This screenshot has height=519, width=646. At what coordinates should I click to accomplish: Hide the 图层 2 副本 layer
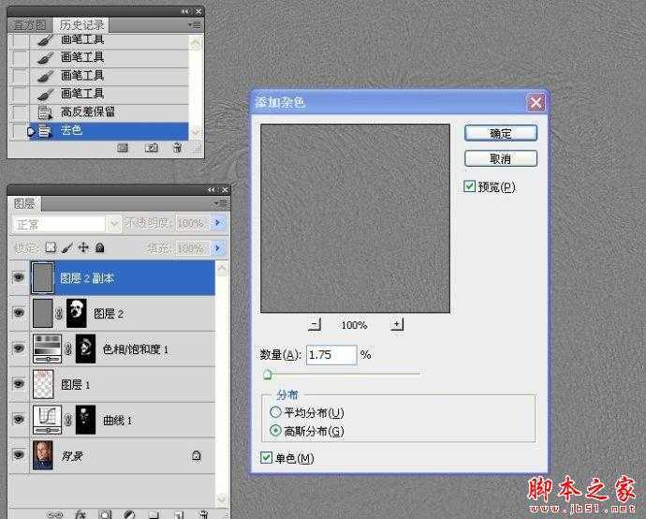point(19,278)
